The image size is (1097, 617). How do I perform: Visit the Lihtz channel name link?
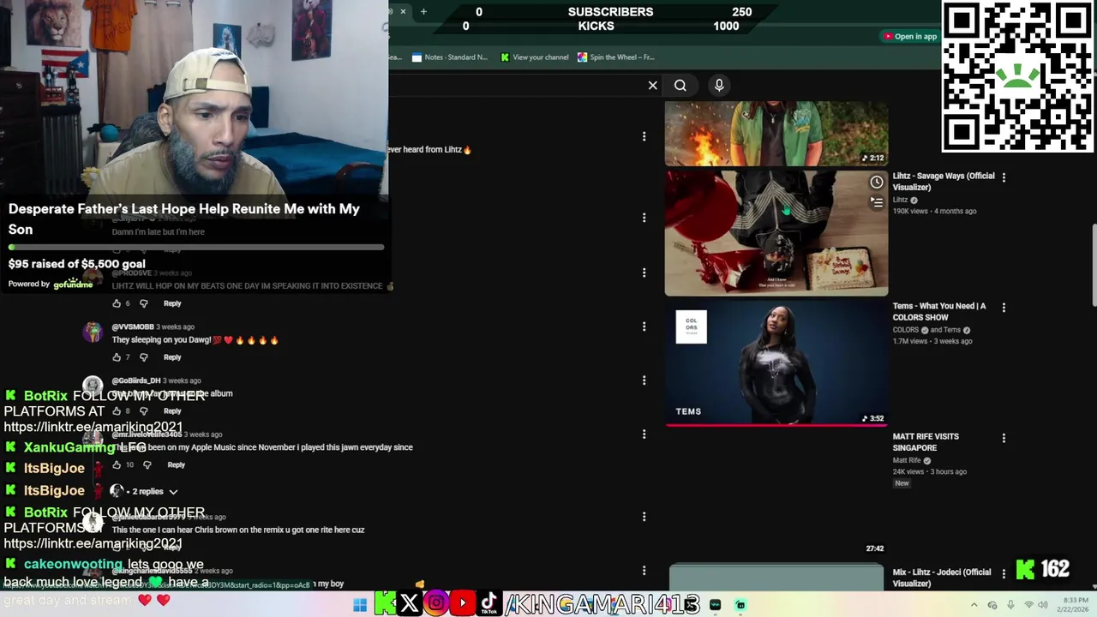coord(900,200)
